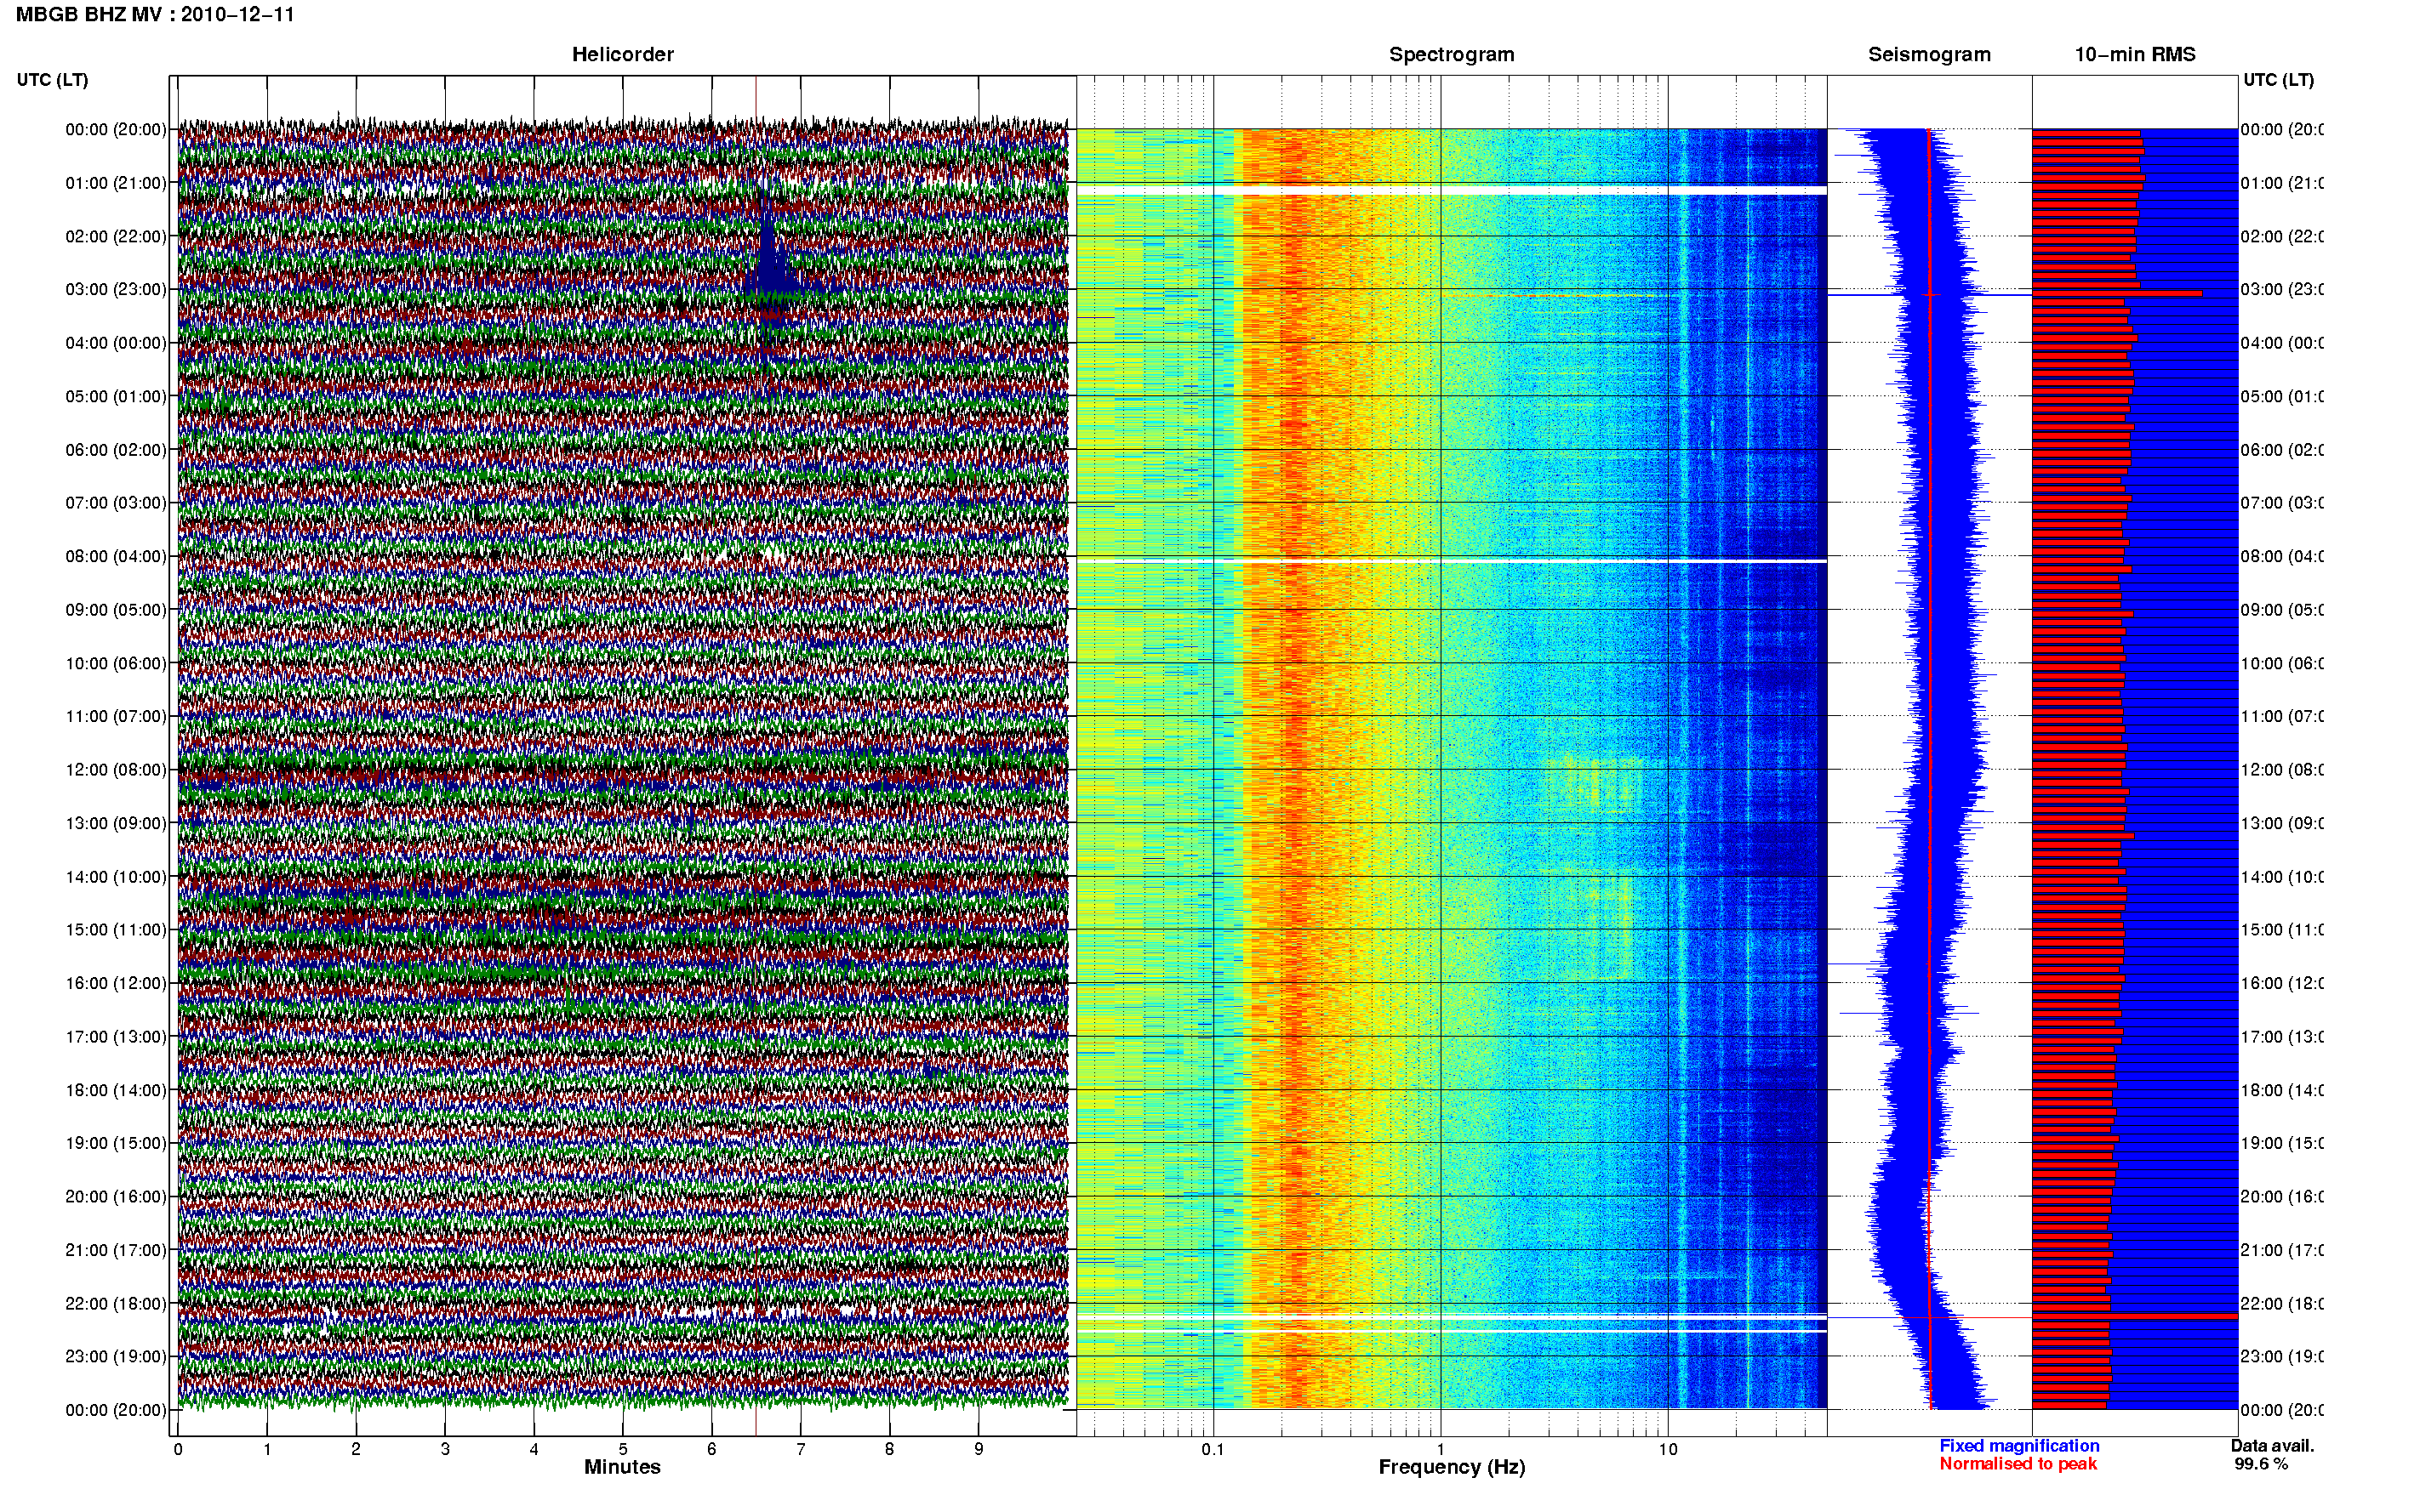The width and height of the screenshot is (2420, 1512).
Task: Click the '18:00 (14:00)' time label
Action: coord(116,1090)
